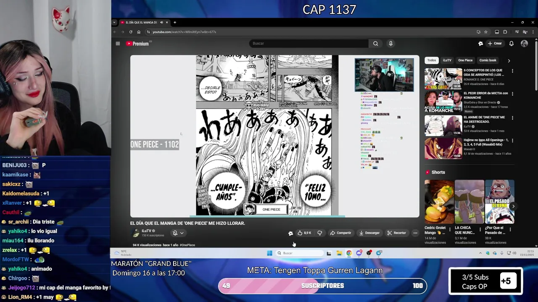Viewport: 538px width, 302px height.
Task: Start voice search with microphone icon
Action: 390,44
